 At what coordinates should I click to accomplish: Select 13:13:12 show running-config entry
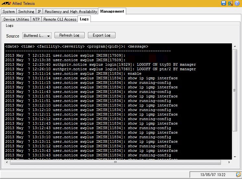click(x=88, y=146)
